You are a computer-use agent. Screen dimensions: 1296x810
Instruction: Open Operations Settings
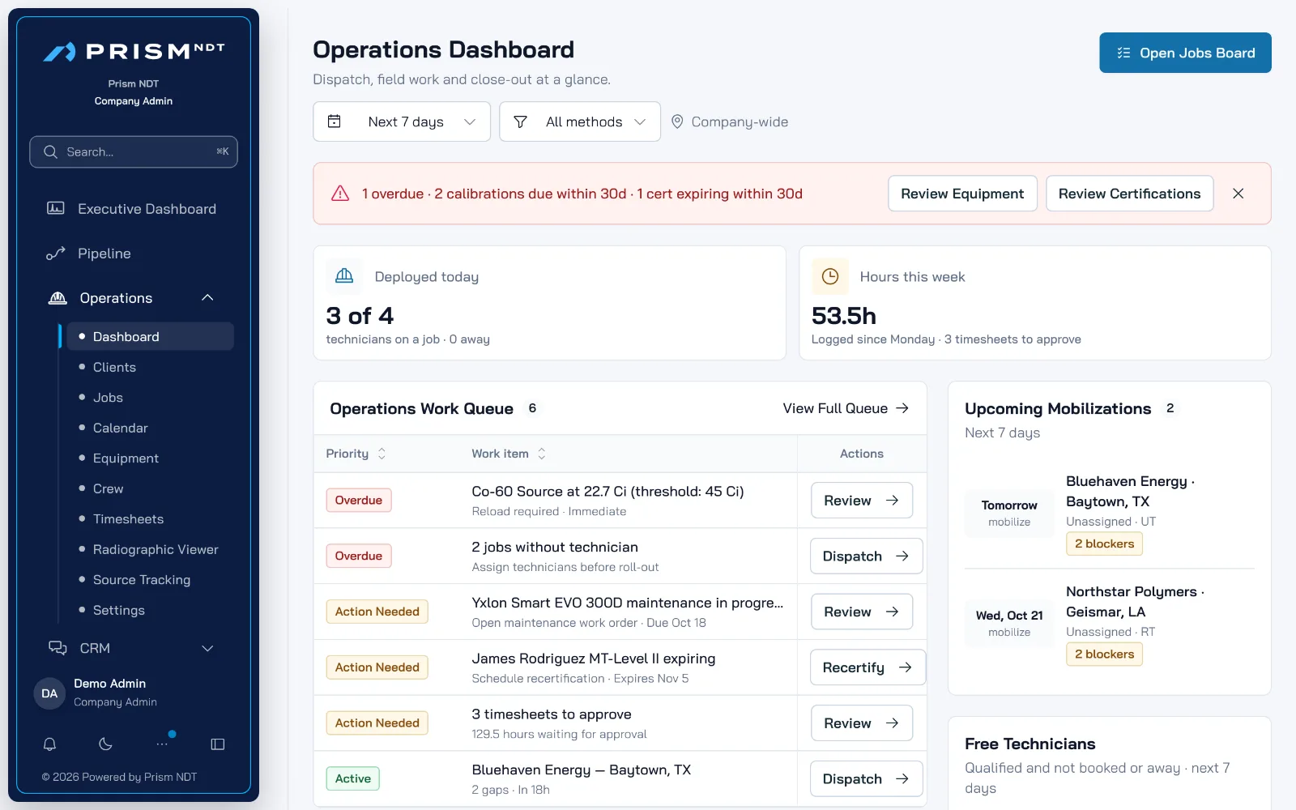pyautogui.click(x=150, y=610)
